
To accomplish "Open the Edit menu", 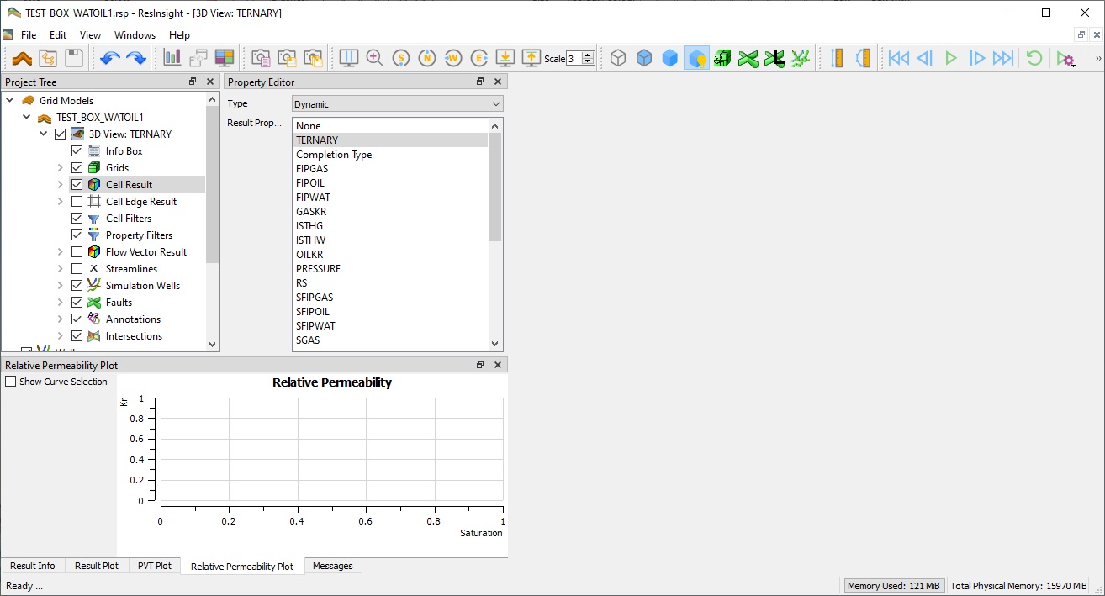I will (56, 35).
